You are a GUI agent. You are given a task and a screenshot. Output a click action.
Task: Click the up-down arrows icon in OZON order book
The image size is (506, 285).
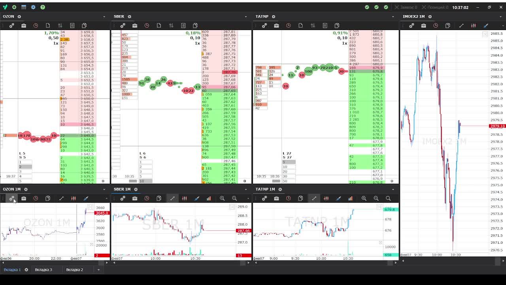pyautogui.click(x=60, y=25)
